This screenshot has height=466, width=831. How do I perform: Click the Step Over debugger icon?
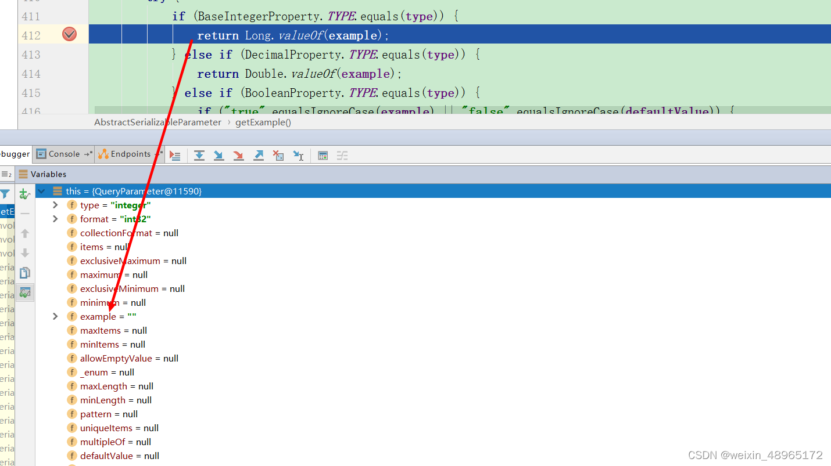click(199, 155)
